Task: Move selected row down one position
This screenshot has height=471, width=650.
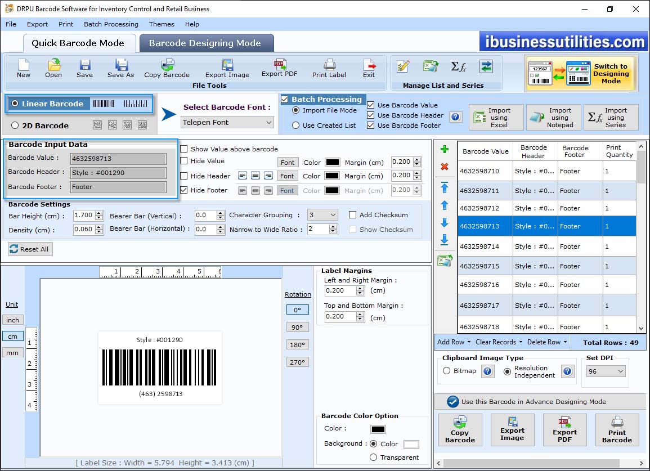Action: tap(445, 223)
